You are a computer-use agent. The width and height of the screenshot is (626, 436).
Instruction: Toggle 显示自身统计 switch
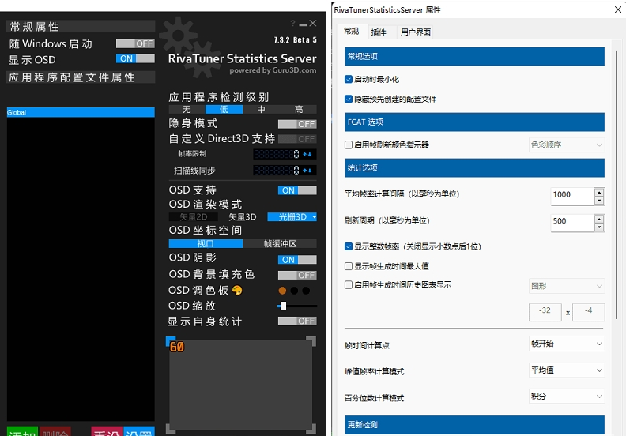(x=297, y=321)
